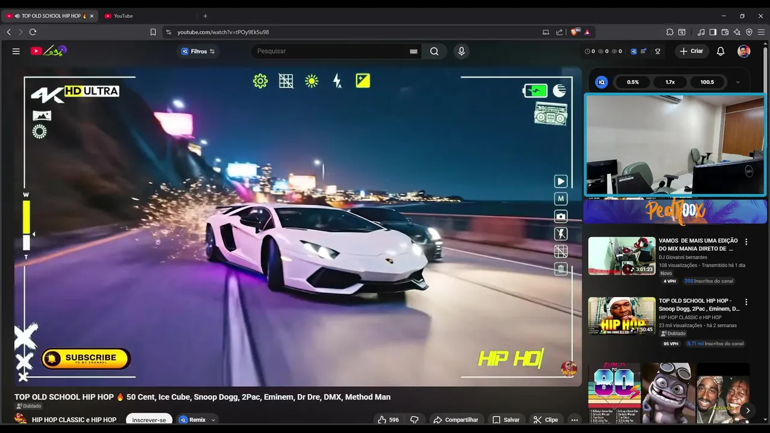Open the vidIQ playlist list icon
Viewport: 770px width, 433px height.
tap(644, 51)
